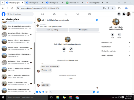This screenshot has height=100, width=134.
Task: Open the Jony conversation
Action: [17, 77]
